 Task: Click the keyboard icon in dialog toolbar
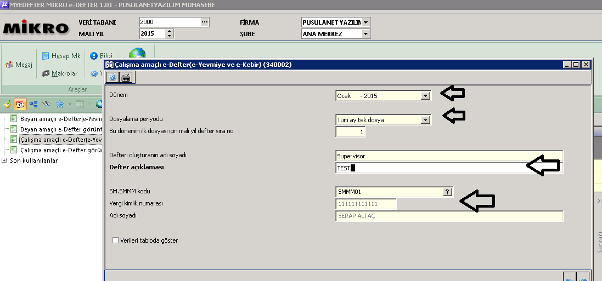point(126,77)
